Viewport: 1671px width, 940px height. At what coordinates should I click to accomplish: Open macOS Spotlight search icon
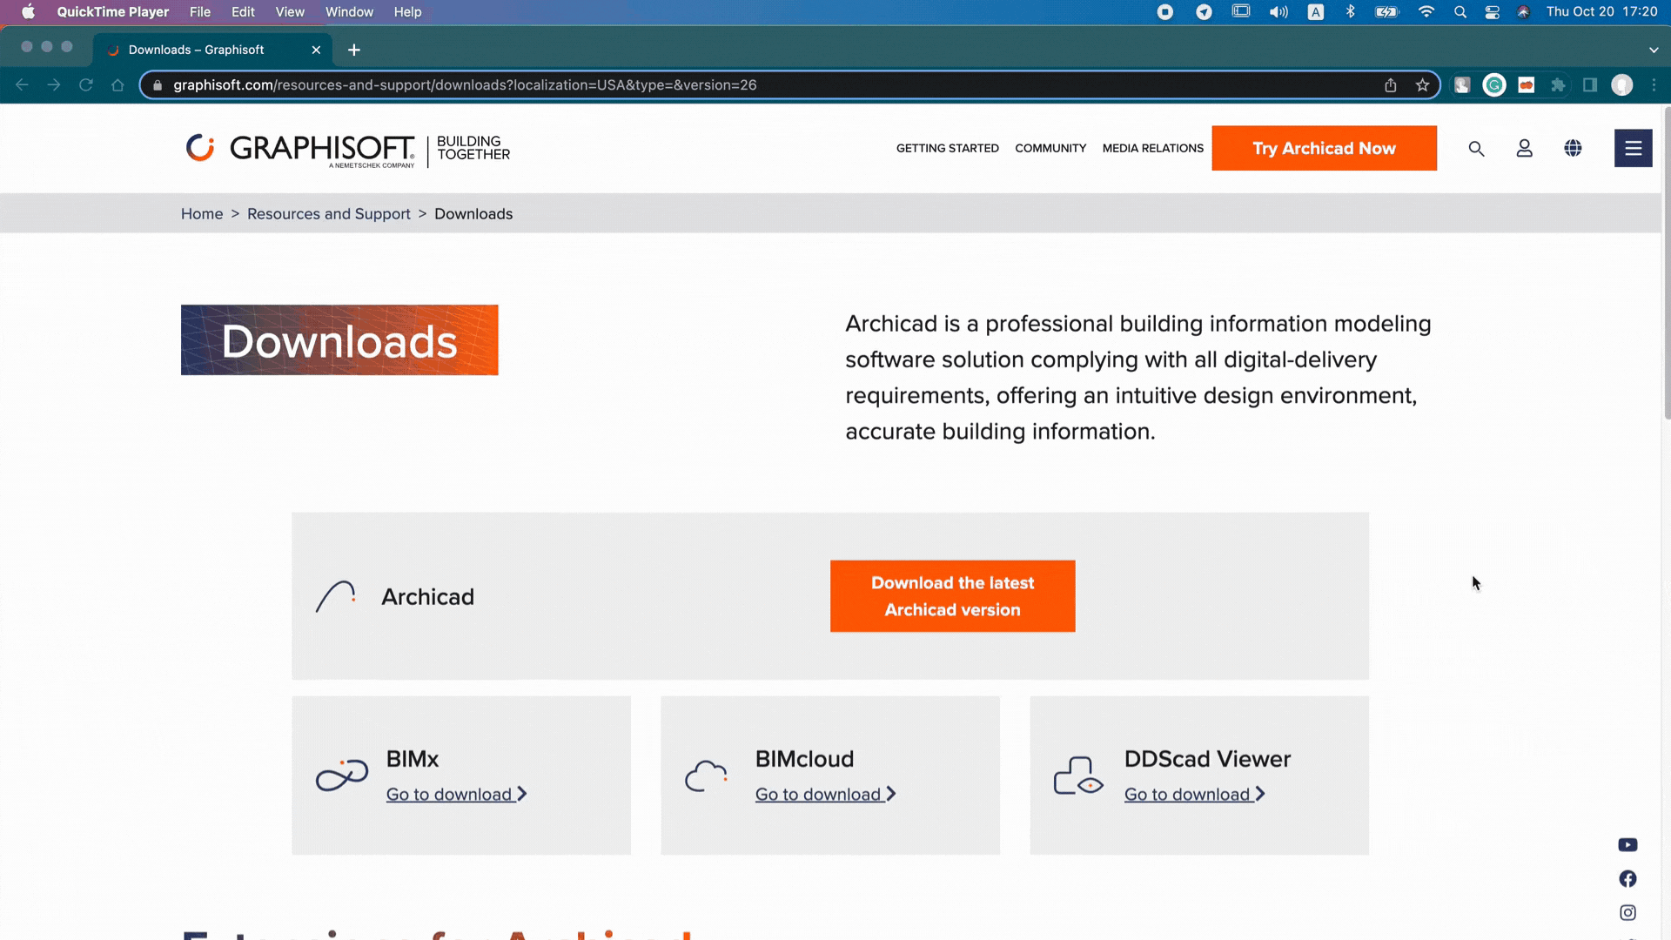tap(1460, 12)
